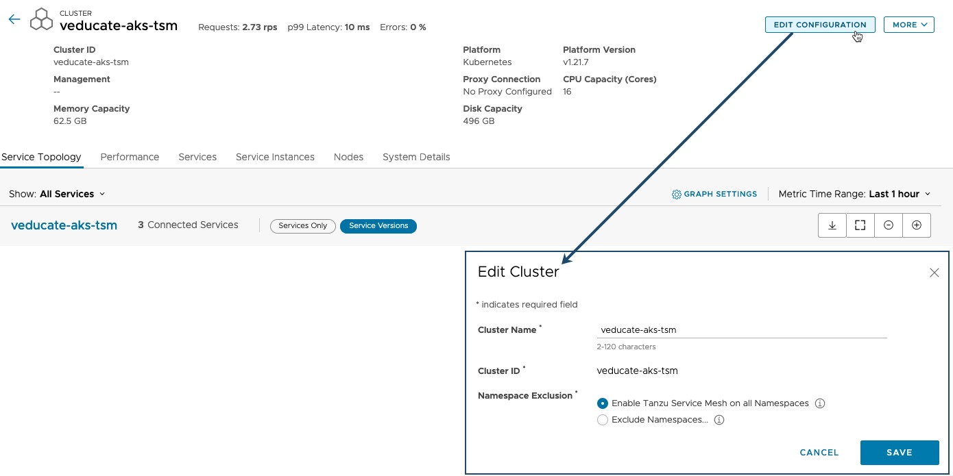This screenshot has width=953, height=476.
Task: Zoom in the topology graph
Action: click(917, 225)
